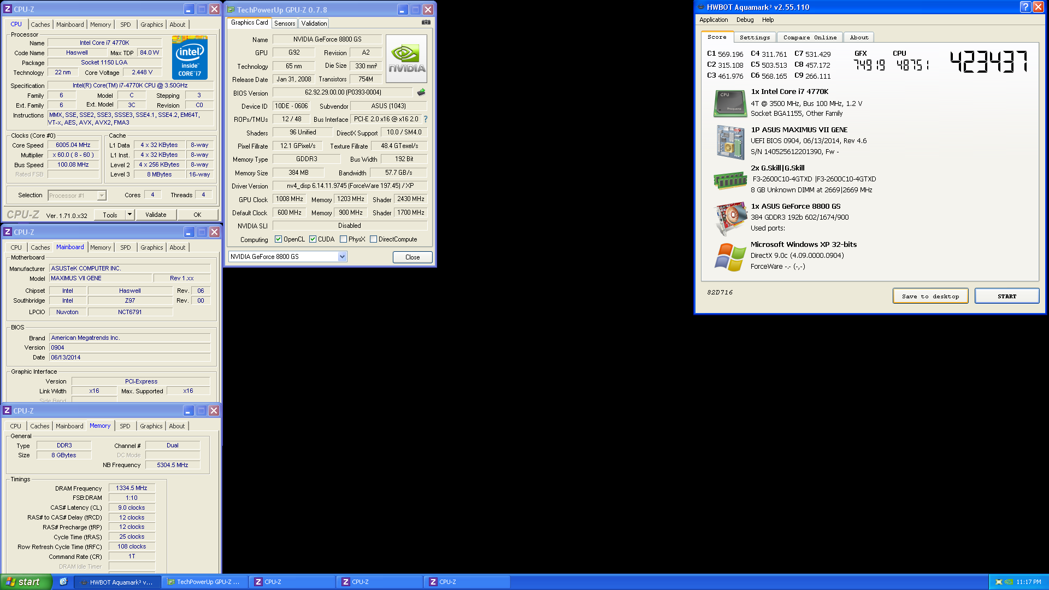Click the CPU-Z title bar Z icon of top window

pyautogui.click(x=8, y=9)
